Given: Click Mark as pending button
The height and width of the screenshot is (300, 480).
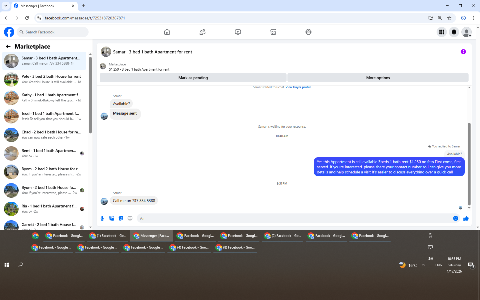Looking at the screenshot, I should tap(193, 78).
